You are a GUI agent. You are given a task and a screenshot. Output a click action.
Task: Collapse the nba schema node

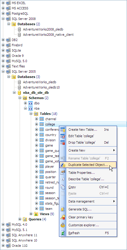pos(25,108)
